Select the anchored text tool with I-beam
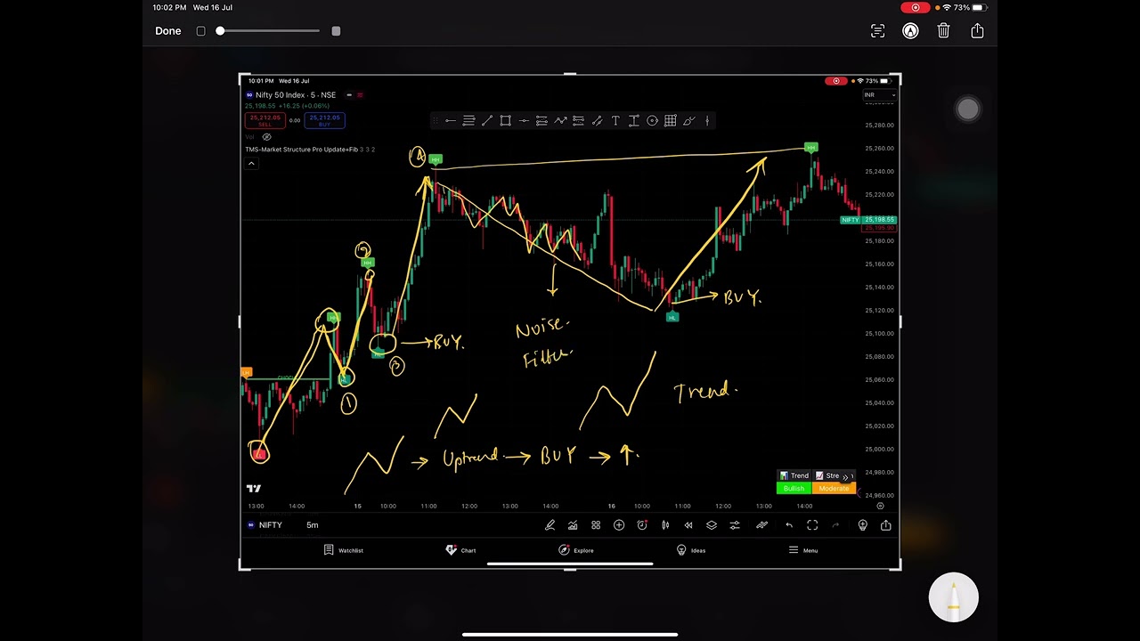This screenshot has width=1140, height=641. tap(634, 121)
